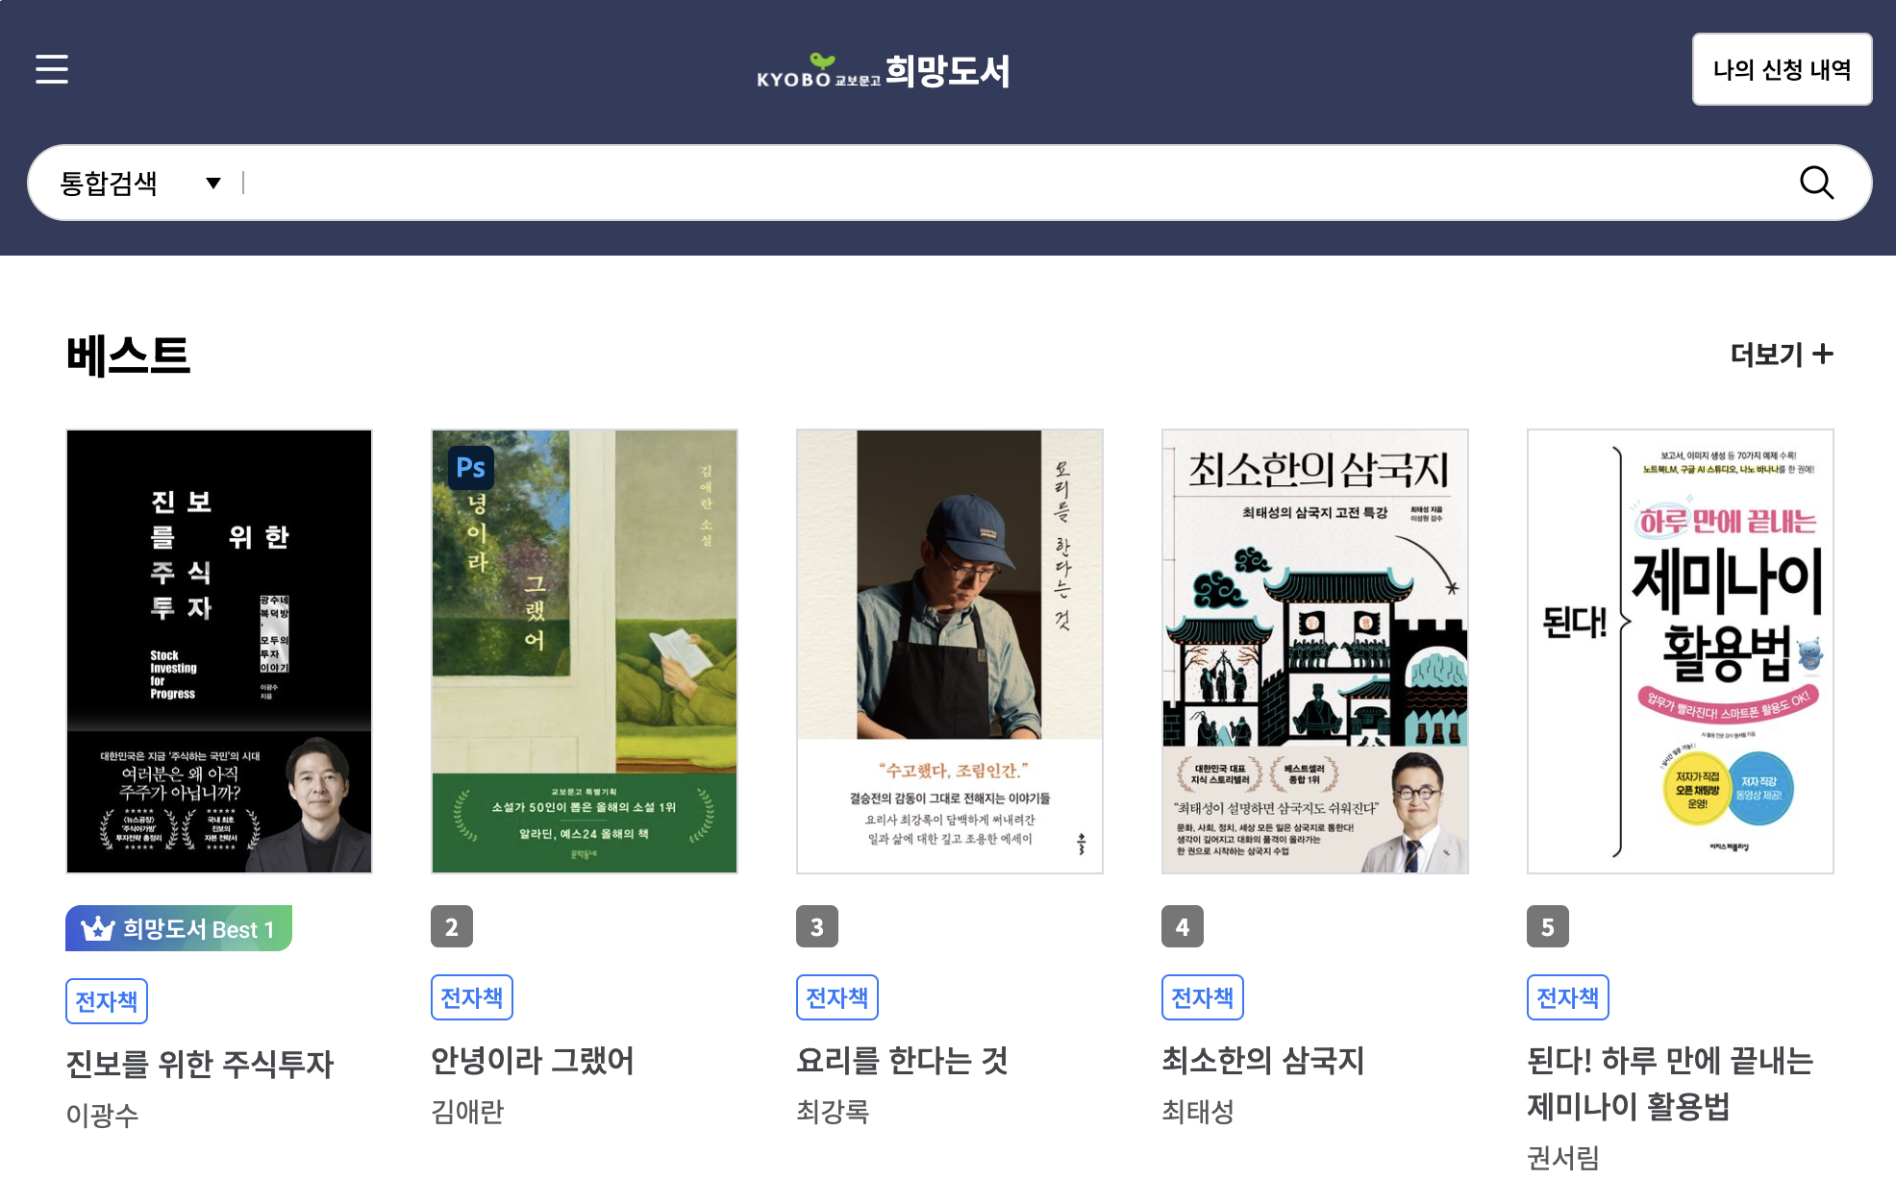Open the 요리를 한다는 것 book cover
The height and width of the screenshot is (1203, 1896).
pyautogui.click(x=950, y=651)
